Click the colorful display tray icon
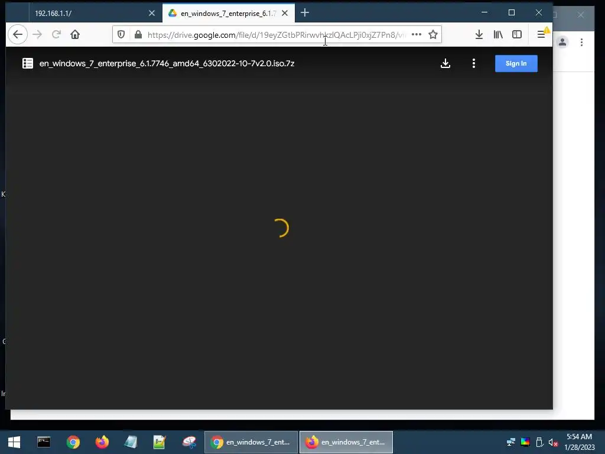 [x=525, y=442]
